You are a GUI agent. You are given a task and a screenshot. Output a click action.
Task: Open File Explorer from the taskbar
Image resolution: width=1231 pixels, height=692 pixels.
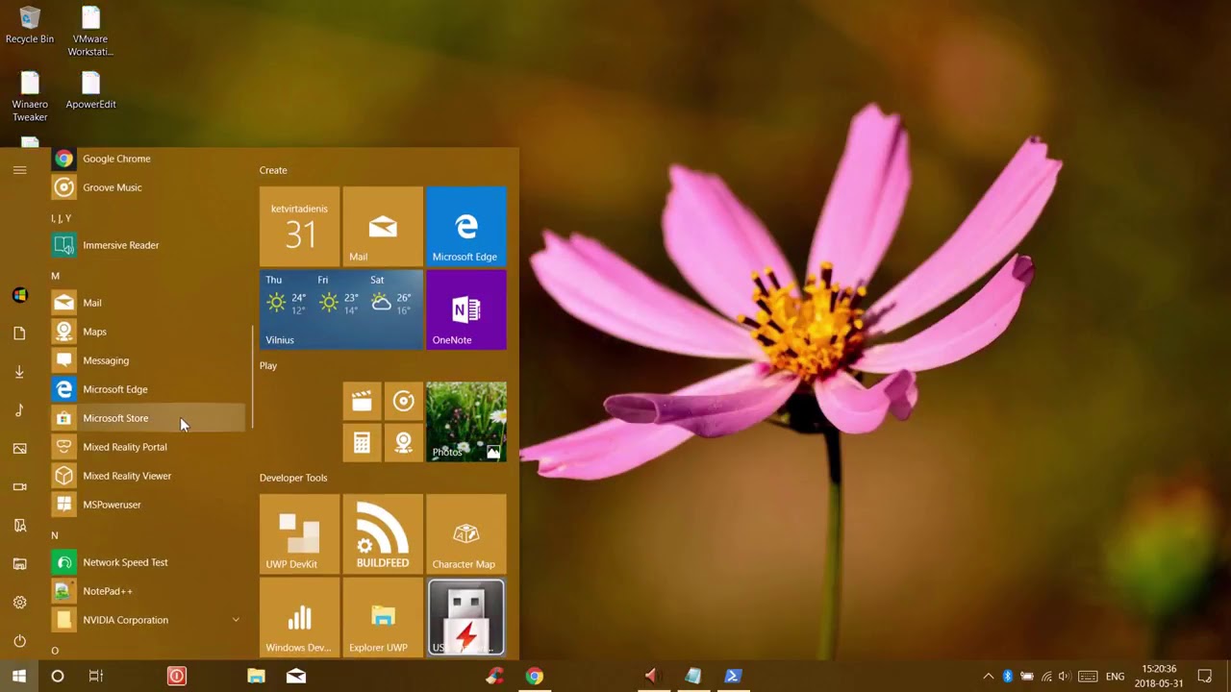(256, 677)
